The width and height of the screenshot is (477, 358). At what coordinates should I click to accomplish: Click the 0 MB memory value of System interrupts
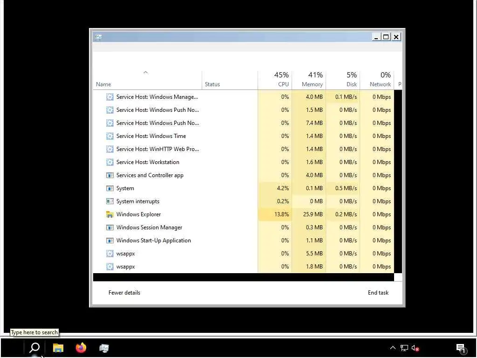pyautogui.click(x=316, y=201)
